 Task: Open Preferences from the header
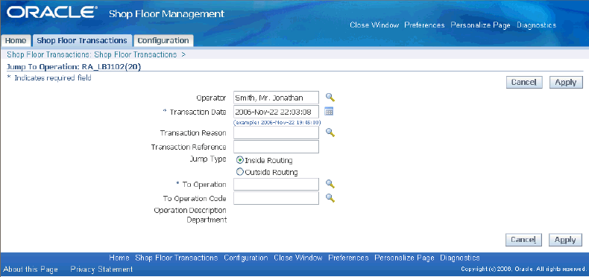coord(424,25)
